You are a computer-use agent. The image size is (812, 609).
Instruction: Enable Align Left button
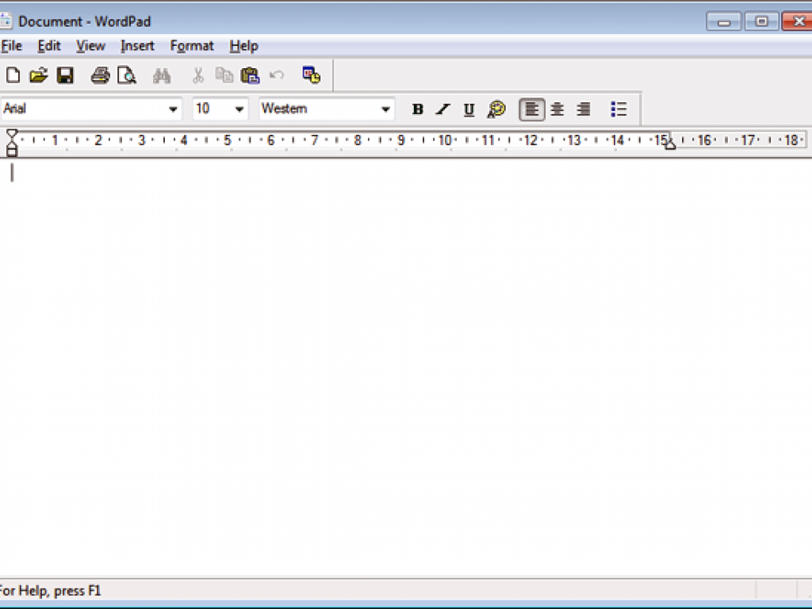point(532,109)
